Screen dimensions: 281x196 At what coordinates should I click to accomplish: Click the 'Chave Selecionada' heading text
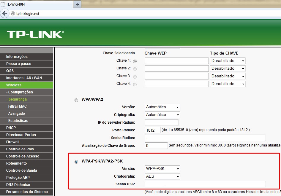(119, 53)
